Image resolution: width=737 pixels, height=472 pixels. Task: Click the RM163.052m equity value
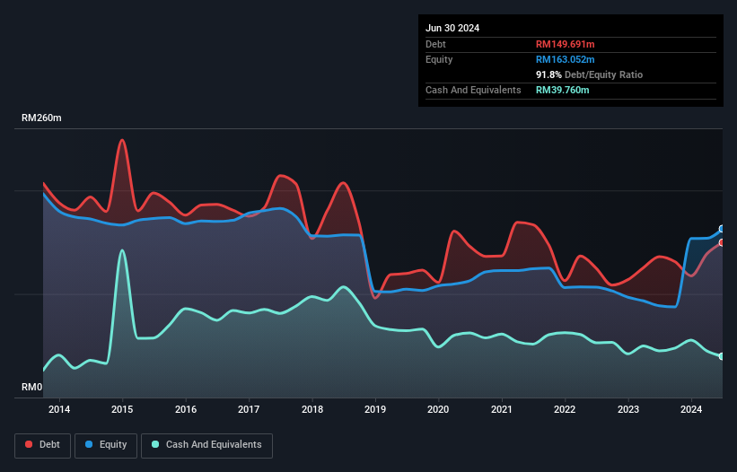(565, 59)
